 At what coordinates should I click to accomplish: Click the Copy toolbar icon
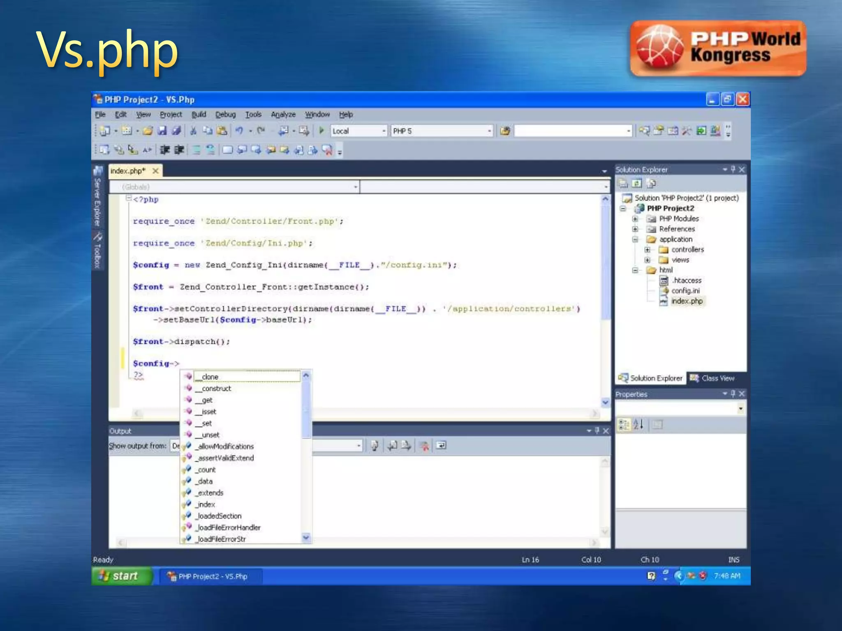tap(208, 131)
